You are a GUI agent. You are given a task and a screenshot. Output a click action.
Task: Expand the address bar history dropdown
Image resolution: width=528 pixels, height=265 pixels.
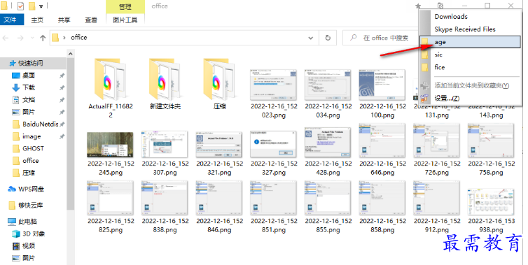pyautogui.click(x=310, y=38)
